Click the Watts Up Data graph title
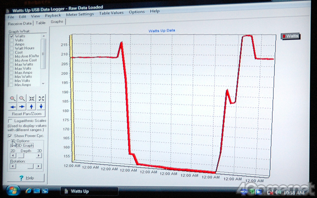The width and height of the screenshot is (317, 198). [162, 31]
